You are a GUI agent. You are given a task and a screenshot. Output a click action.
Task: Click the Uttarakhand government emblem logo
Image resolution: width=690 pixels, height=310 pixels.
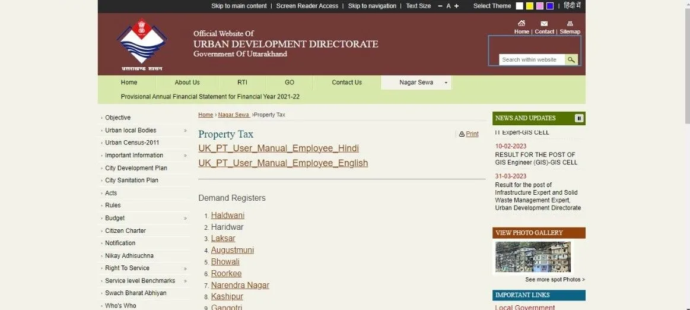pos(142,42)
